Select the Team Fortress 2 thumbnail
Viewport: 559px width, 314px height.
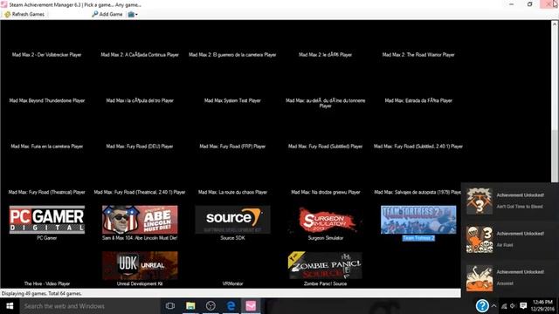[418, 220]
